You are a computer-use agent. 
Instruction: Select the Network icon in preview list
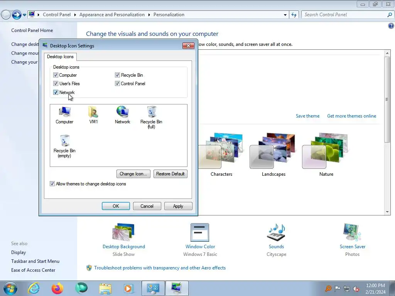click(122, 115)
